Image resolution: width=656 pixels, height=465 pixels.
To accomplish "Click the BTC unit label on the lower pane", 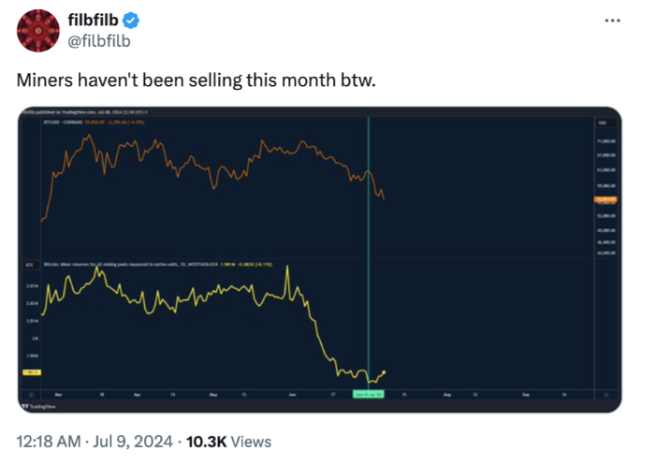I will (28, 267).
